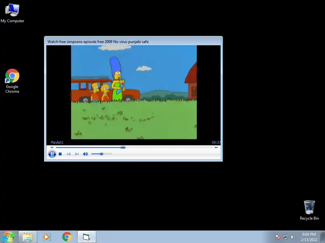Select the My Computer desktop icon

[x=12, y=13]
